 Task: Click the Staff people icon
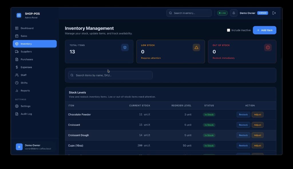17,75
